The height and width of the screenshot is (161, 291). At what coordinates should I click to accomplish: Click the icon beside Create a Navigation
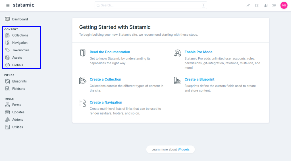click(83, 103)
